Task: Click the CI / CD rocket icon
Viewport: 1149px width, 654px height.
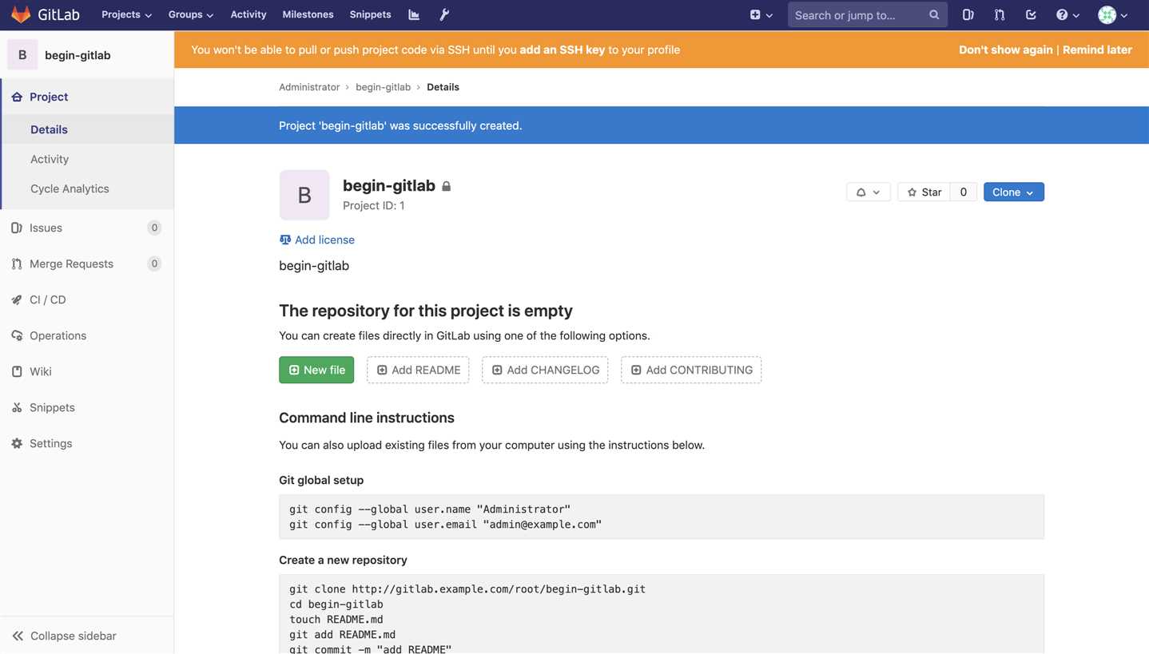Action: coord(17,299)
